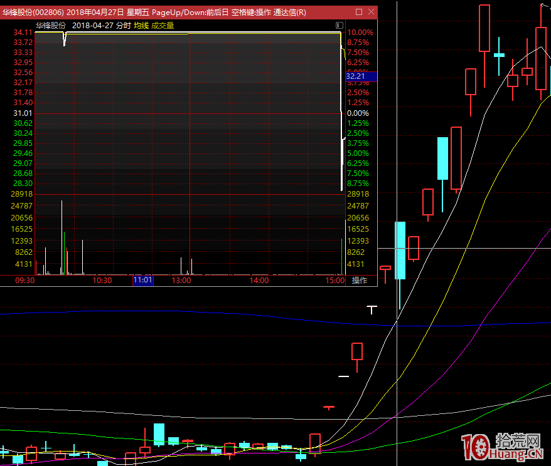Close the 华锋股份 intraday popup window

(371, 12)
